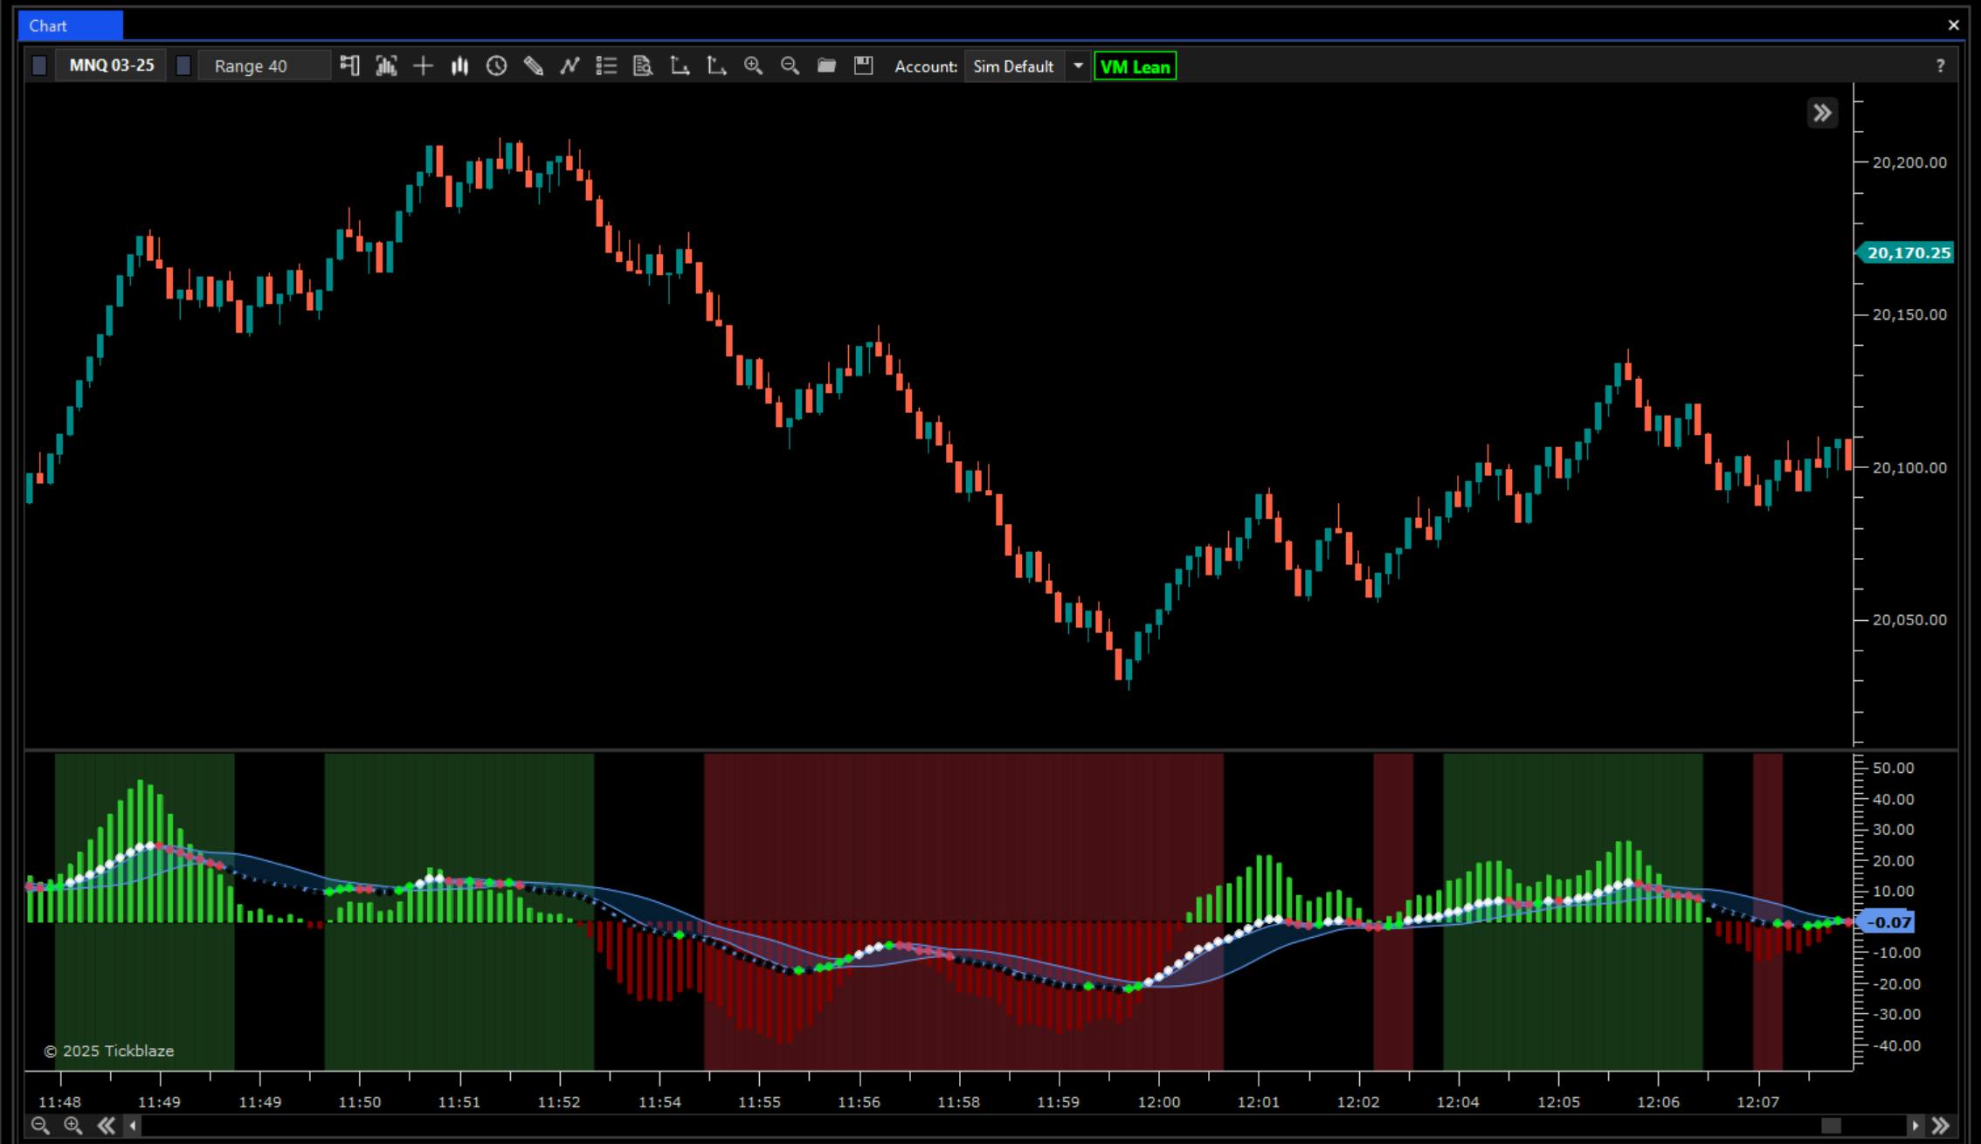Click the bottom horizontal scrollbar thumb
1981x1144 pixels.
1831,1126
